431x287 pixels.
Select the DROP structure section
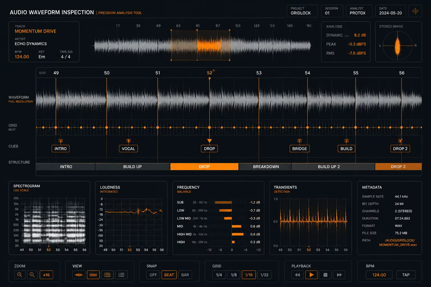click(204, 166)
